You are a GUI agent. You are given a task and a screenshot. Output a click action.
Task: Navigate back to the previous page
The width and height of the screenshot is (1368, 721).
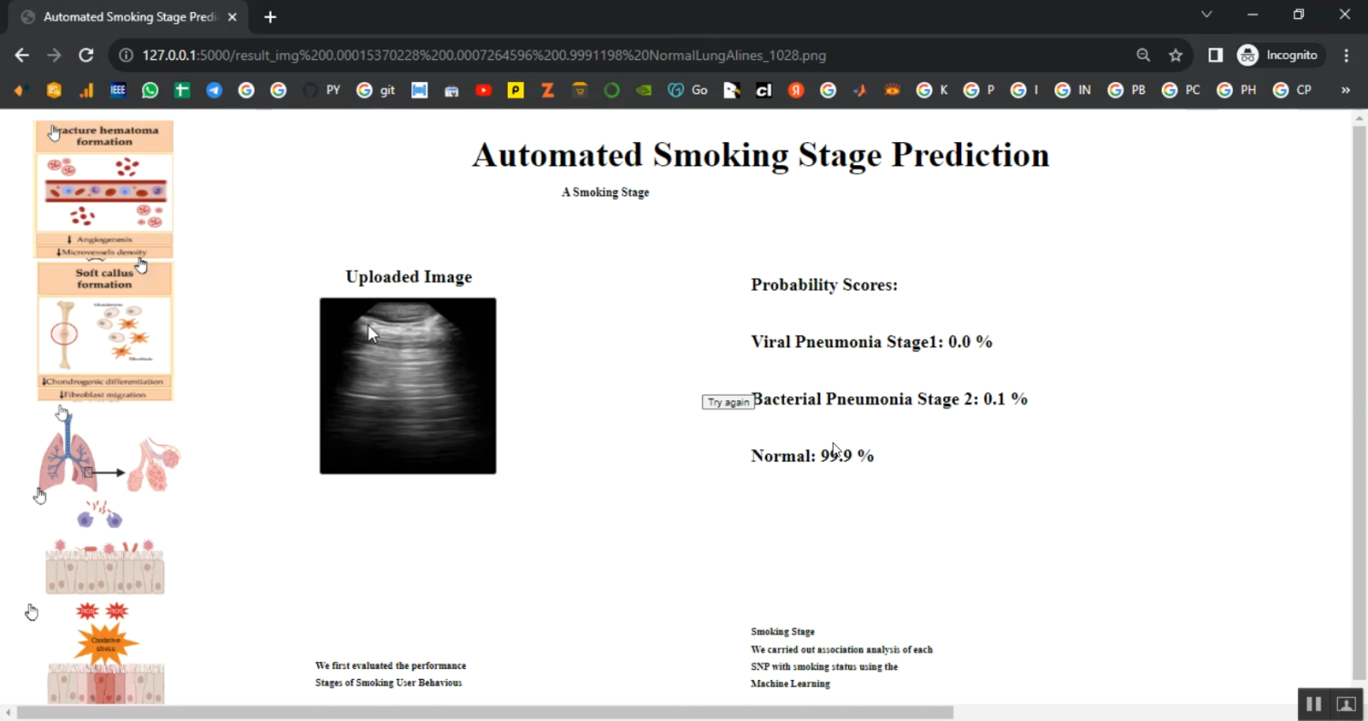point(22,55)
